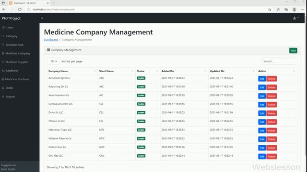Open the browser favorites star icon
The width and height of the screenshot is (307, 172).
[278, 9]
